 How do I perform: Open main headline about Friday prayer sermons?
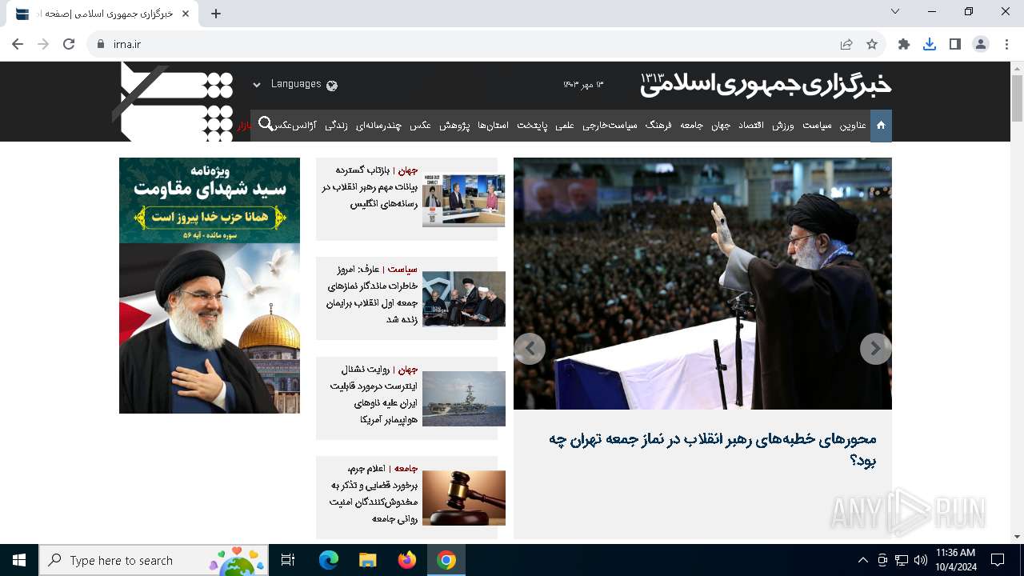(x=712, y=449)
